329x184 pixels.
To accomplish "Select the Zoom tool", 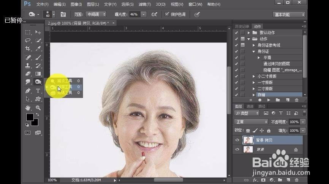I will 38,108.
